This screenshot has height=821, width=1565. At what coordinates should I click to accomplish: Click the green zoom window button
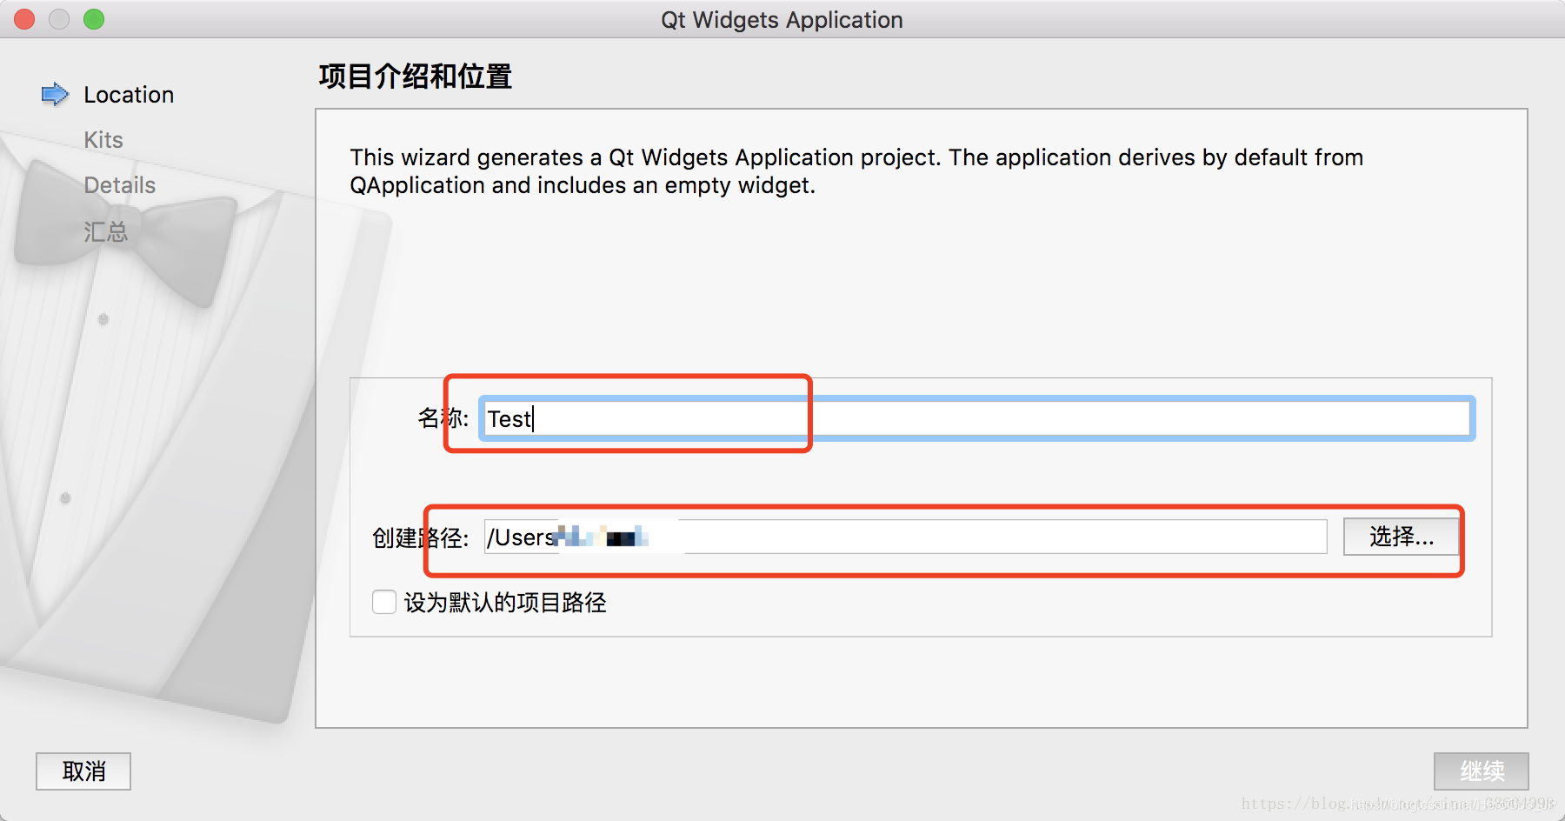94,19
